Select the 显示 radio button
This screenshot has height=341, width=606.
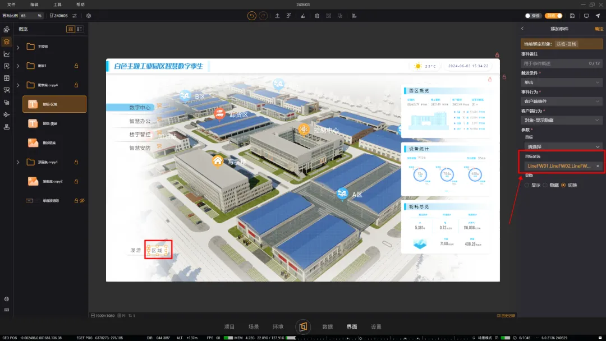click(527, 186)
